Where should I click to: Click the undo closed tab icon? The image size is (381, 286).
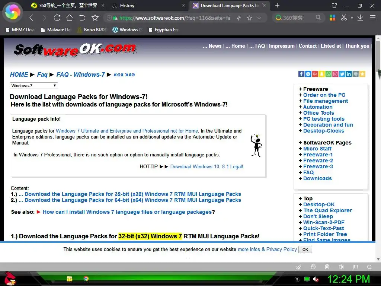pos(82,18)
